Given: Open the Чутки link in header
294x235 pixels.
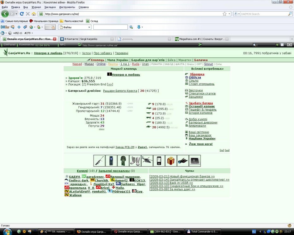Looking at the screenshot, I should [86, 53].
